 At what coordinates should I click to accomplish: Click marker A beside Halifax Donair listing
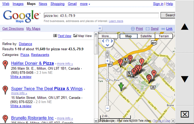click(5, 65)
